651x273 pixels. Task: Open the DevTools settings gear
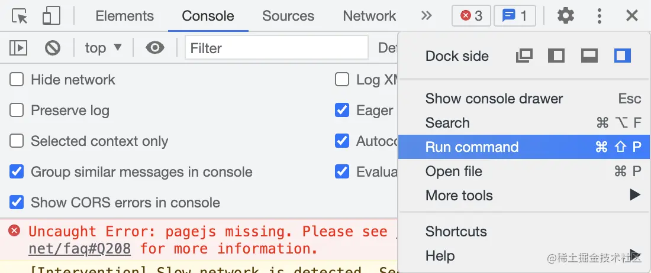click(x=566, y=16)
